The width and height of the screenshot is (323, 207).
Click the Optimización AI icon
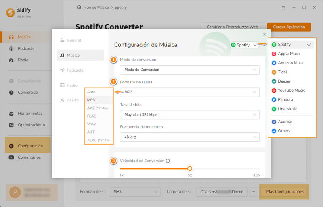point(11,125)
